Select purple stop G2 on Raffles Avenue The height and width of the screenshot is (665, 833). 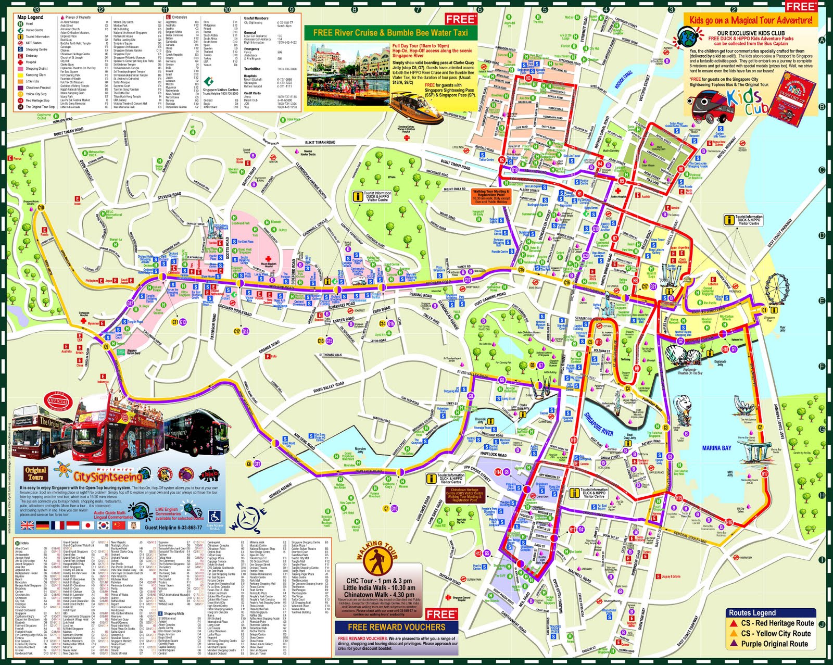click(680, 341)
